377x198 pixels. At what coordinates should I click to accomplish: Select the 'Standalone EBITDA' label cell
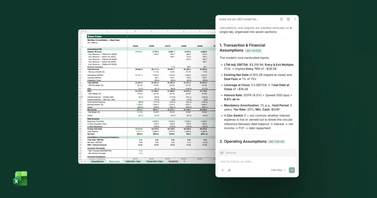[x=95, y=75]
